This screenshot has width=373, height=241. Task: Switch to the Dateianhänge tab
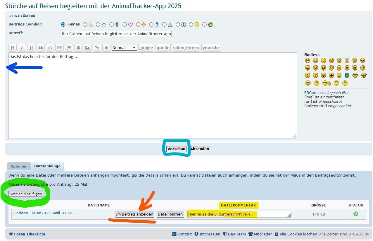pyautogui.click(x=47, y=166)
